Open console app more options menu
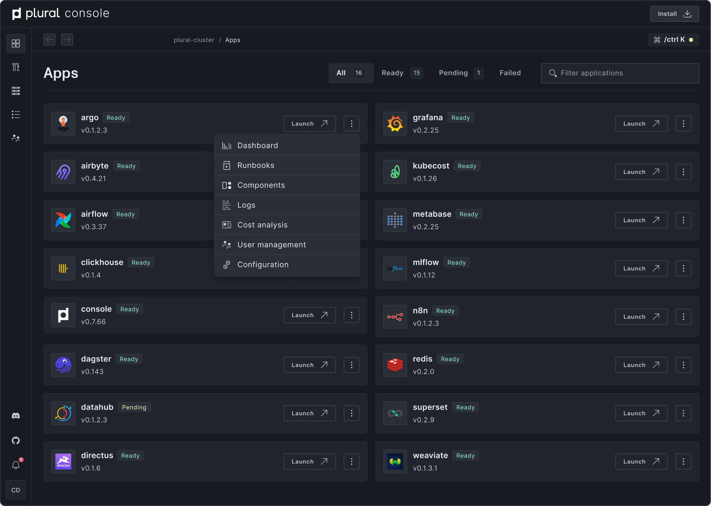This screenshot has width=711, height=506. pos(351,315)
